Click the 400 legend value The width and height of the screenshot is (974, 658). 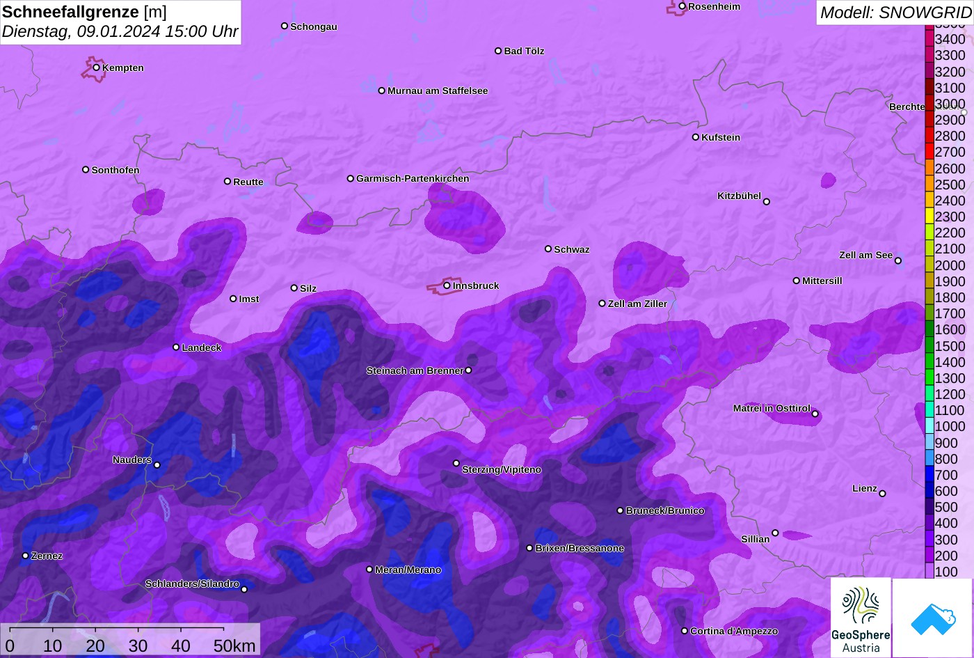(x=946, y=523)
